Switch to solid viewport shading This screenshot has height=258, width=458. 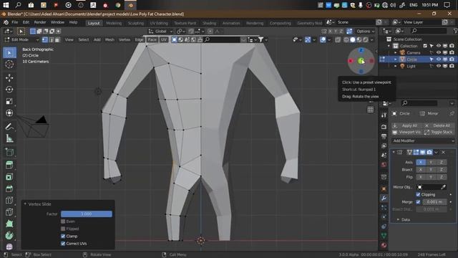(x=353, y=40)
